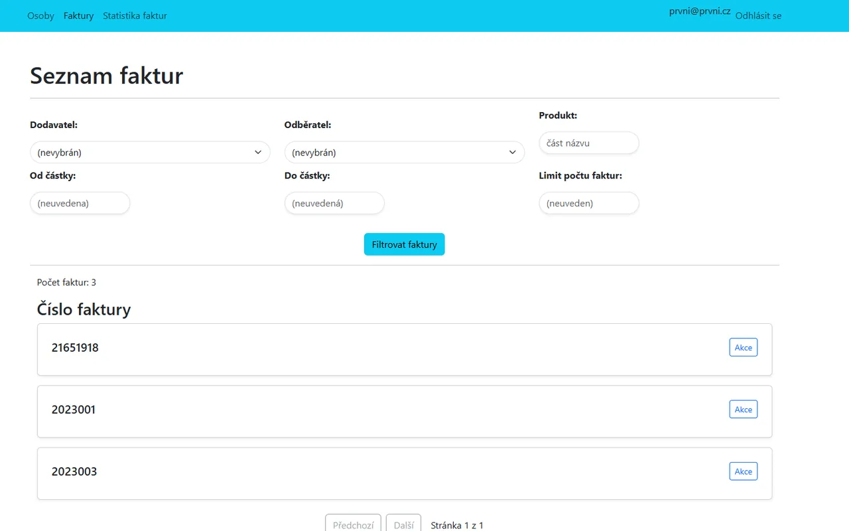Open Statistika faktur page

(135, 16)
